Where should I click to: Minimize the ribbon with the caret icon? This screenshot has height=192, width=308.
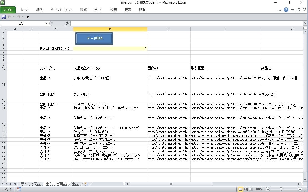point(280,10)
